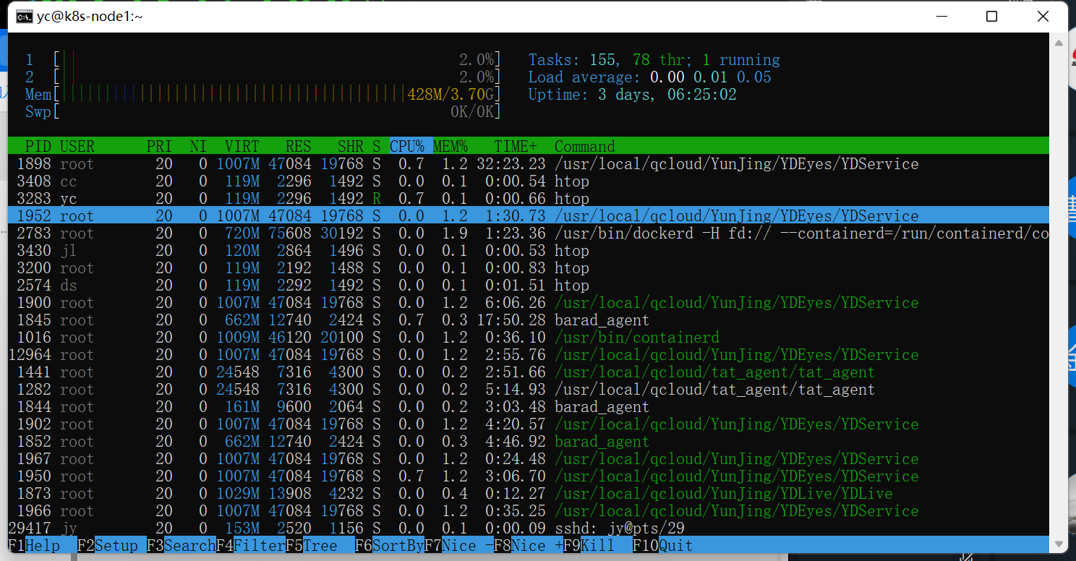Select the sshd: jy@pts/29 process row

click(529, 528)
